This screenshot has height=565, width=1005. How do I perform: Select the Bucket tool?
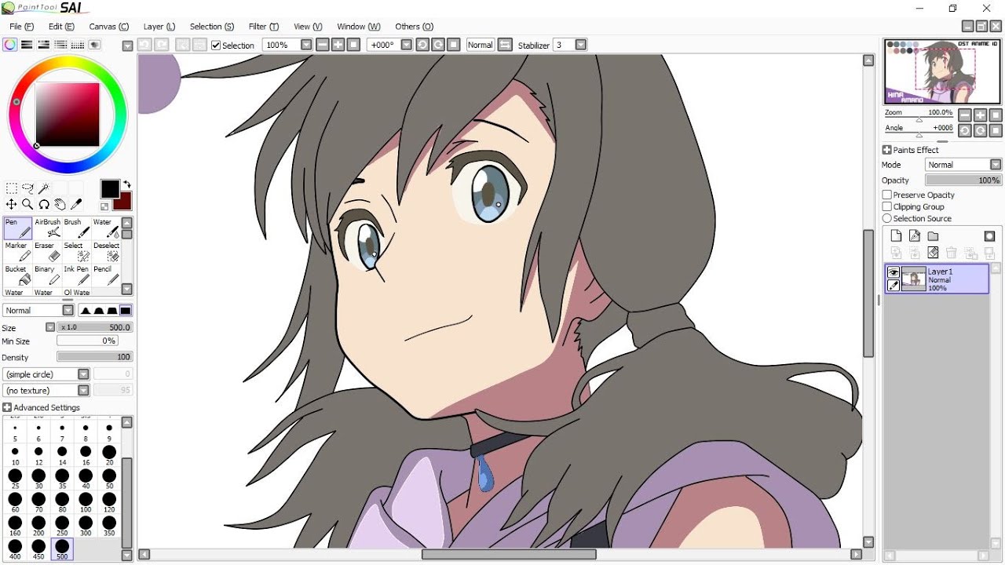coord(17,275)
